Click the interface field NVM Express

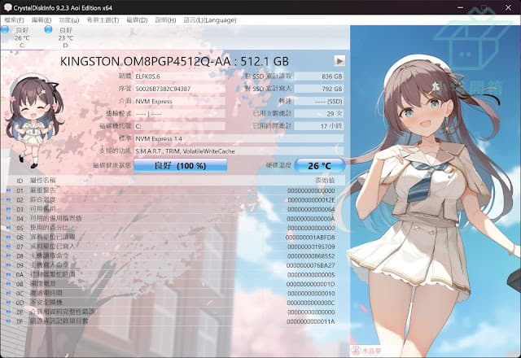pos(180,101)
